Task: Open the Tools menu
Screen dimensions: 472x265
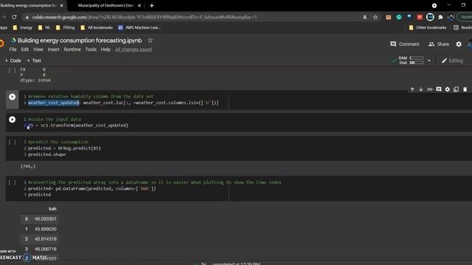Action: [91, 49]
